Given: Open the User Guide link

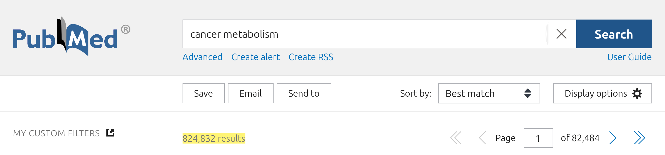Looking at the screenshot, I should click(x=629, y=57).
